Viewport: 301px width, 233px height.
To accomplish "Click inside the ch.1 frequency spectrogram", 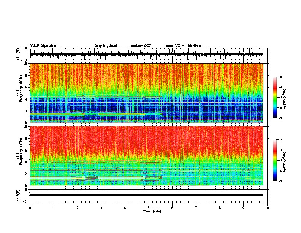I will [x=147, y=93].
